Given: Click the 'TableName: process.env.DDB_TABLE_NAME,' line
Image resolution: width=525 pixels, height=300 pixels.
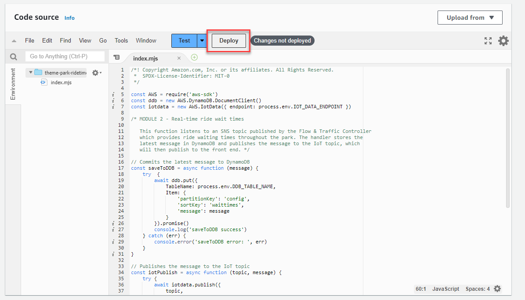Looking at the screenshot, I should click(221, 186).
